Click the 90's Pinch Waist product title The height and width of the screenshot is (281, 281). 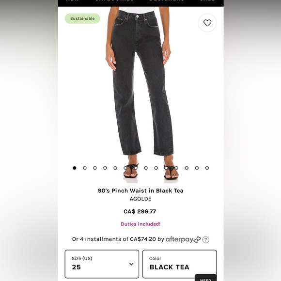[140, 190]
